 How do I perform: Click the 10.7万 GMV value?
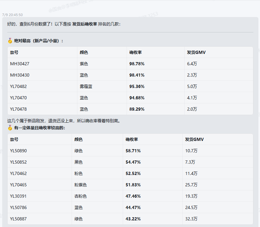[x=191, y=151]
